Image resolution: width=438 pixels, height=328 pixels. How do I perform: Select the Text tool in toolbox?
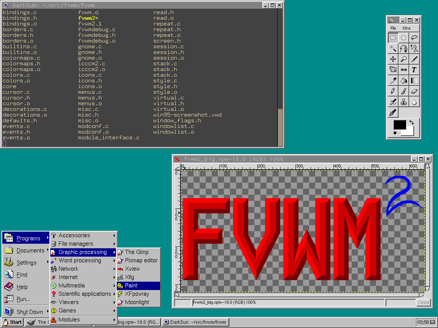click(414, 69)
